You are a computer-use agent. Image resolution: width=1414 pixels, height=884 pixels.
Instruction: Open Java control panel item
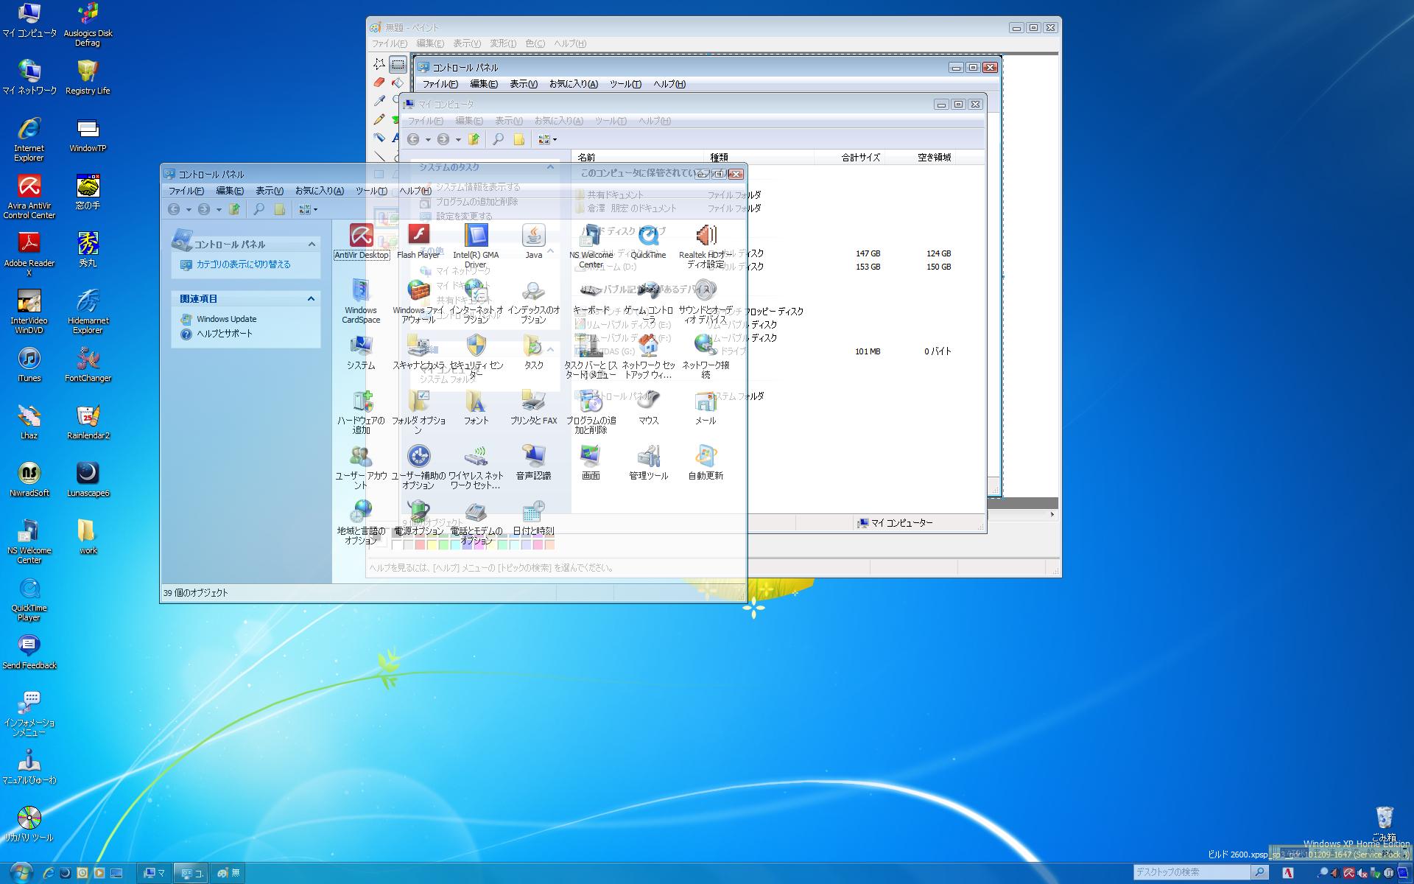point(534,242)
